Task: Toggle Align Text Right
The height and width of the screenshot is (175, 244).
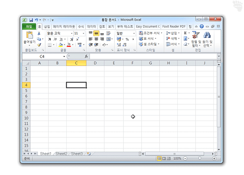Action: pos(102,39)
